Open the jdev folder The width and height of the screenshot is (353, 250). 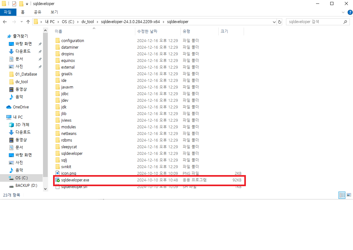[x=64, y=101]
